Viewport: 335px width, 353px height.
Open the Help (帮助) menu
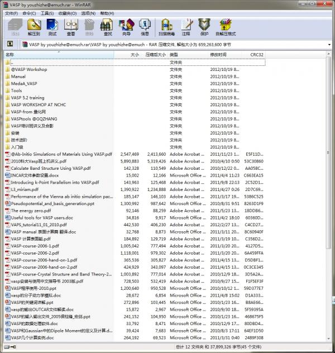pos(107,13)
